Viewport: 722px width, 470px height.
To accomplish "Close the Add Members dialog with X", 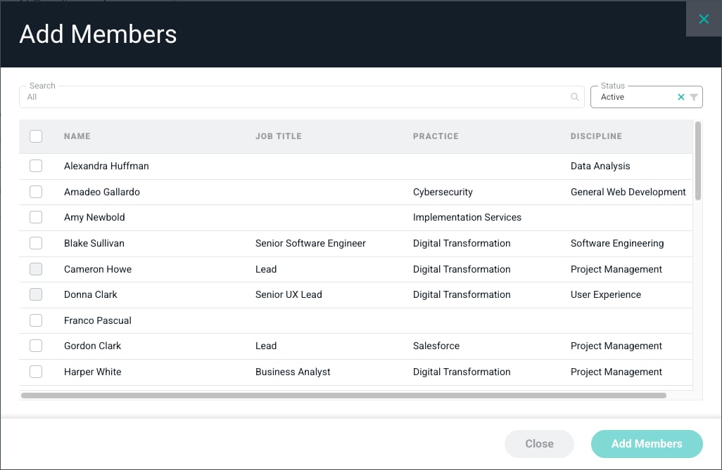I will pyautogui.click(x=704, y=19).
